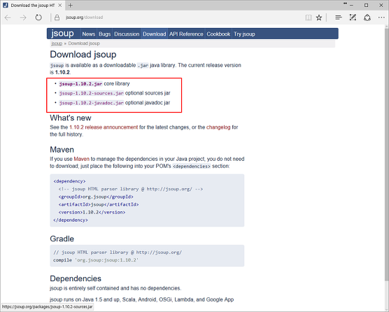Open a new browser tab
Viewport: 389px width, 312px height.
71,5
